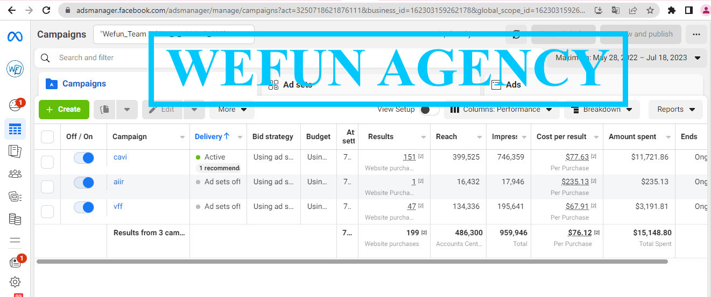Screen dimensions: 711x297
Task: Click the Edit pencil button
Action: pyautogui.click(x=163, y=109)
